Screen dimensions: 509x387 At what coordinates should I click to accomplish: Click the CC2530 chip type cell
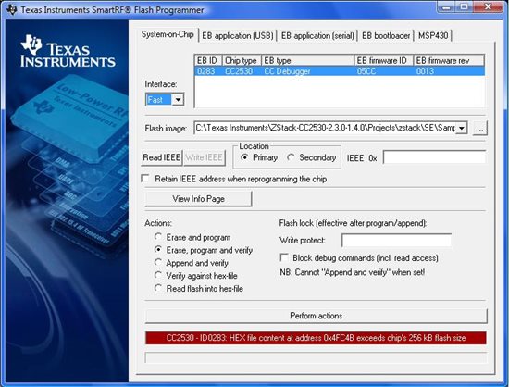239,71
